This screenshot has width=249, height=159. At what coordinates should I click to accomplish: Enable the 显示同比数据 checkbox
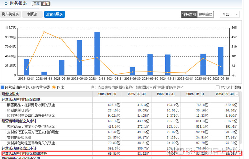coord(218,87)
